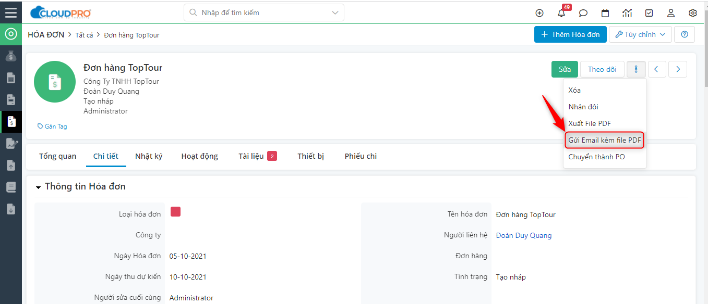Click the Thêm Hóa đơn button
Viewport: 708px width, 304px height.
(570, 34)
